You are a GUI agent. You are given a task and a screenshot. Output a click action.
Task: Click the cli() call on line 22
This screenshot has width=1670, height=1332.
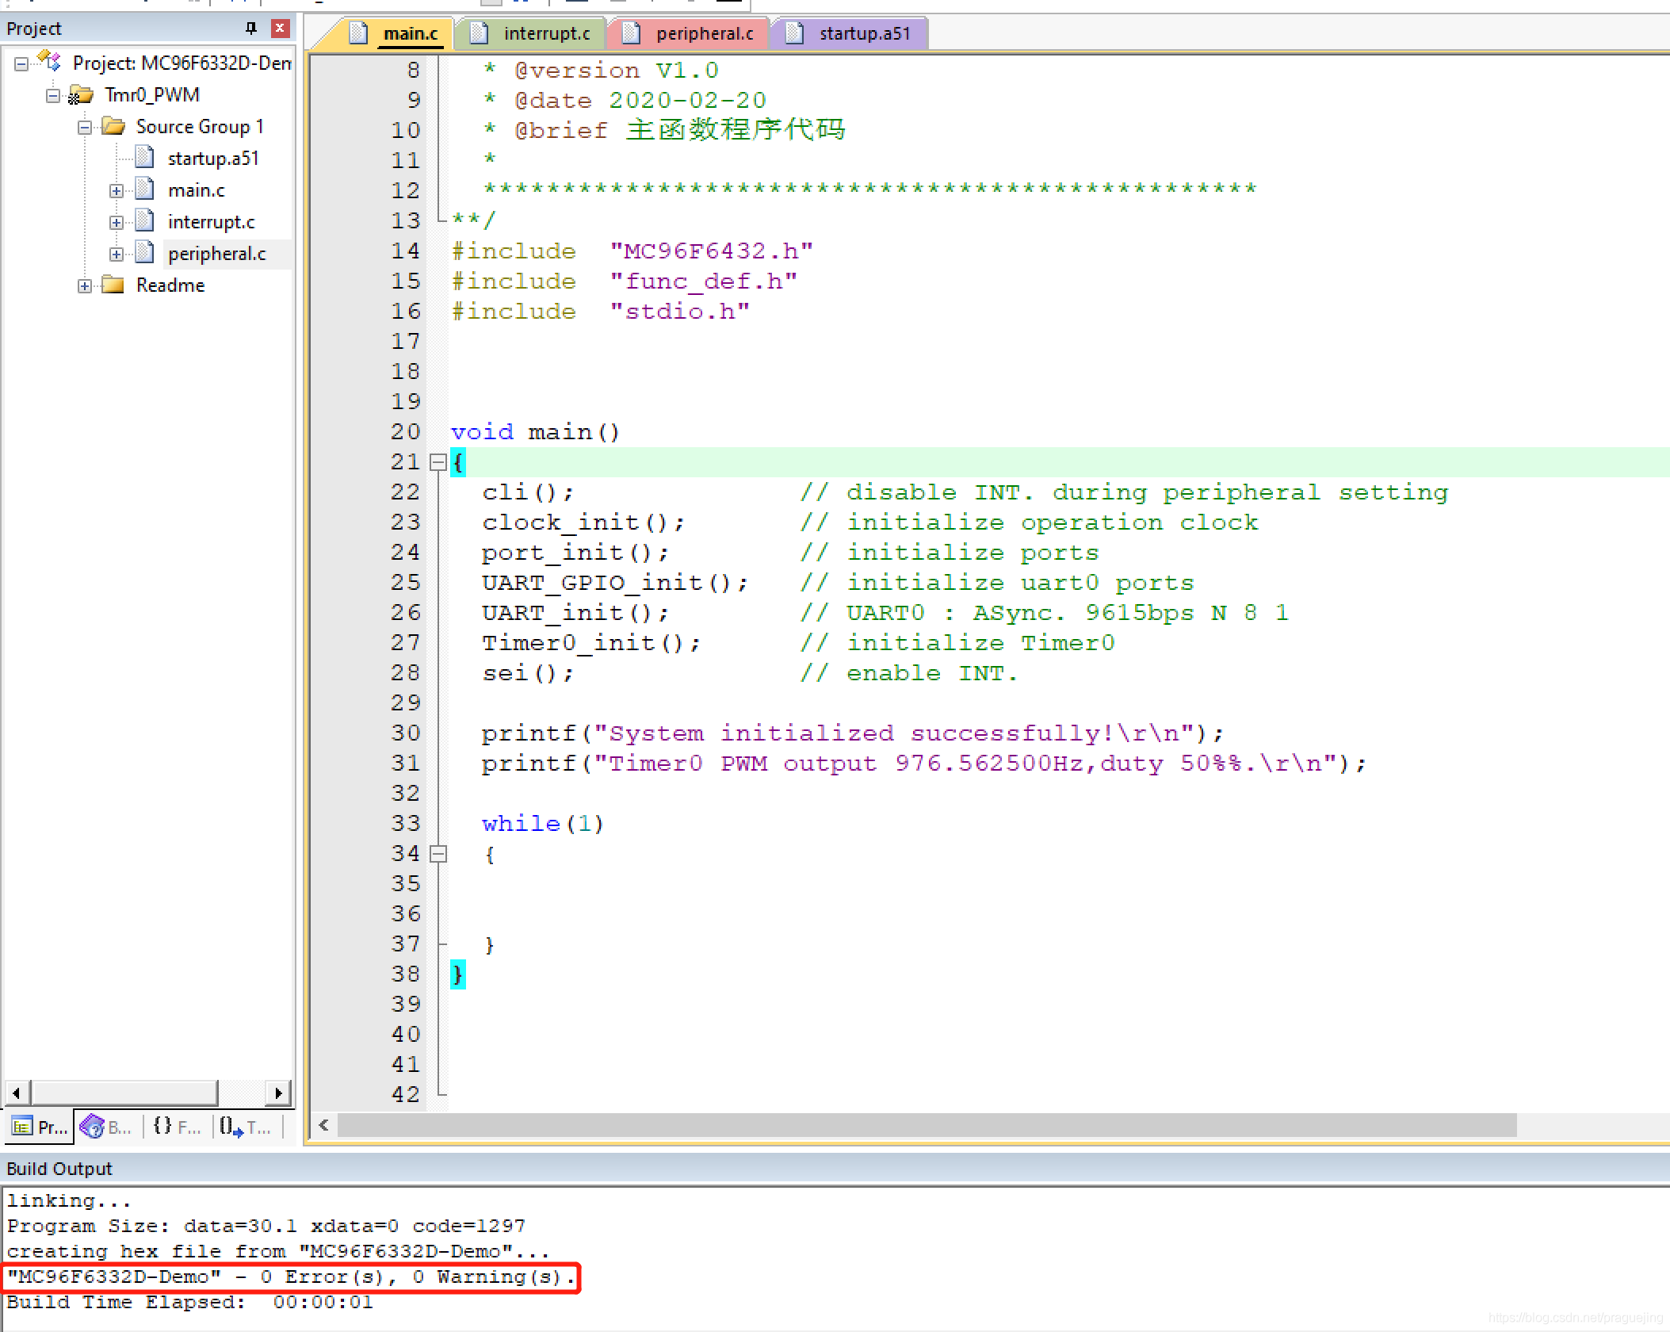527,492
